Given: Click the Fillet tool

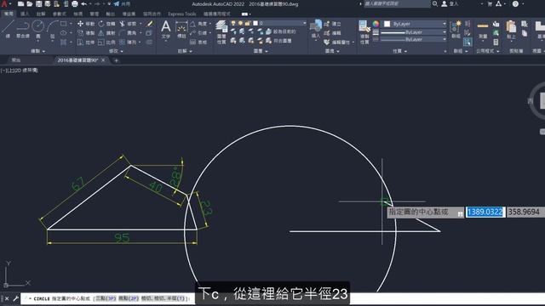Looking at the screenshot, I should (127, 33).
